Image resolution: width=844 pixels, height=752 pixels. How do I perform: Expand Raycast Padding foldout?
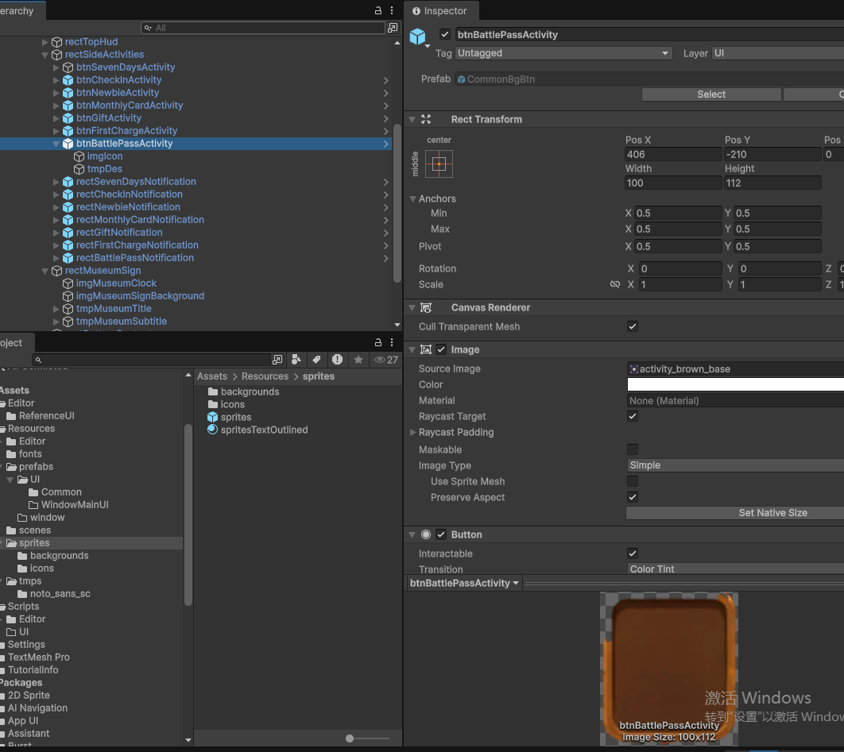coord(412,432)
